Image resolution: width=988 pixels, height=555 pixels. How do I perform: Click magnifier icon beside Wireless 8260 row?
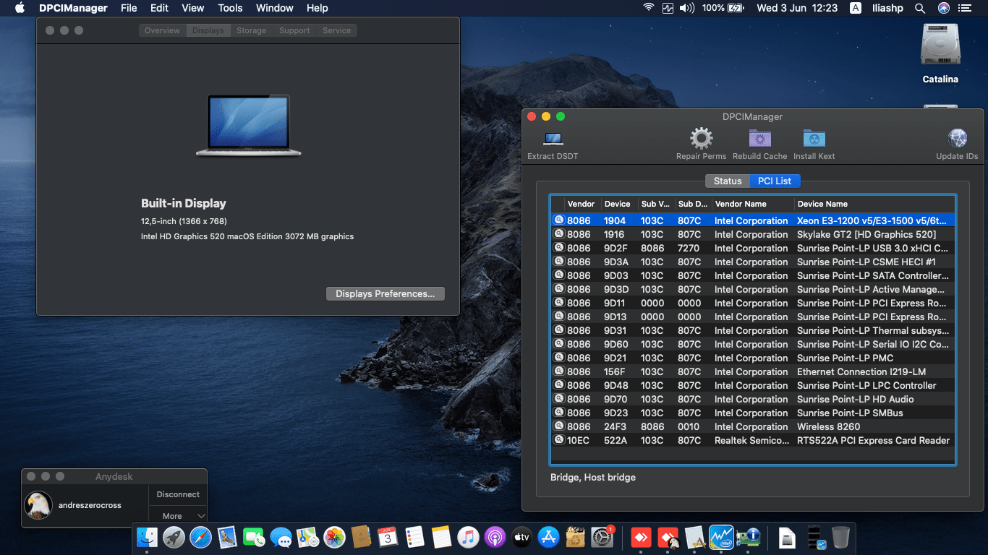[x=558, y=426]
